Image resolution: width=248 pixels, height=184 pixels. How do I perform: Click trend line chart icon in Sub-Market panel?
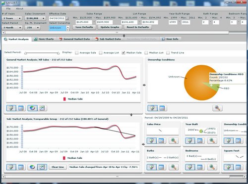tap(42, 167)
